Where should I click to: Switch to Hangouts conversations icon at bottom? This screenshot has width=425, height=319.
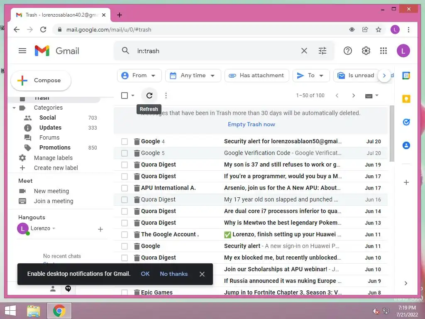pyautogui.click(x=68, y=289)
